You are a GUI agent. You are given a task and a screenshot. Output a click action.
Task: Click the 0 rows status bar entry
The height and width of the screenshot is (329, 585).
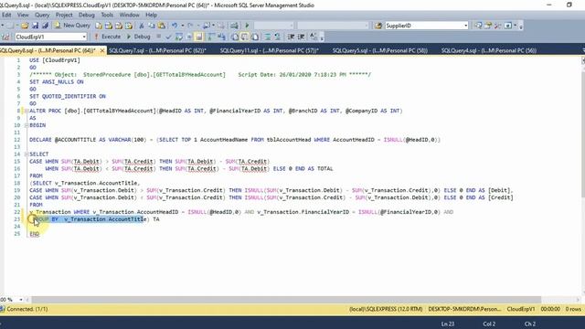click(x=573, y=309)
